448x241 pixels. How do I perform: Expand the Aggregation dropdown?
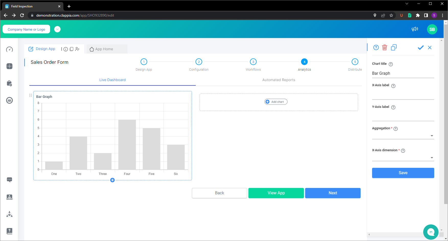click(403, 136)
